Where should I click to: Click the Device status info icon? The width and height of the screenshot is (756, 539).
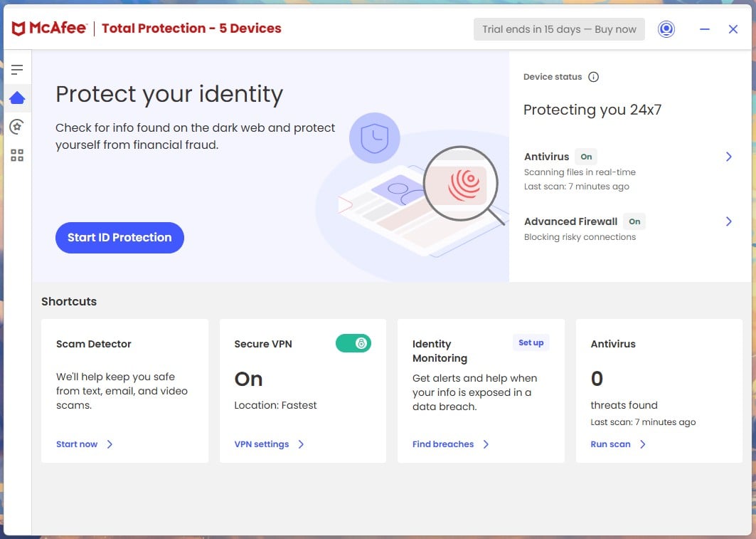pyautogui.click(x=594, y=77)
